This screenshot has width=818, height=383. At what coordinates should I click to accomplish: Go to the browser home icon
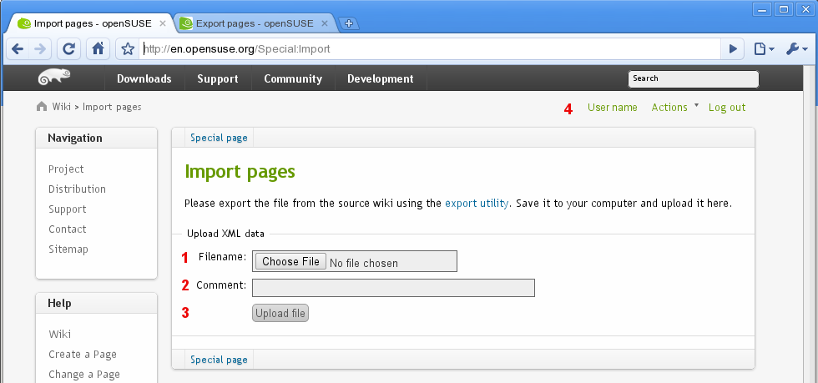coord(98,49)
